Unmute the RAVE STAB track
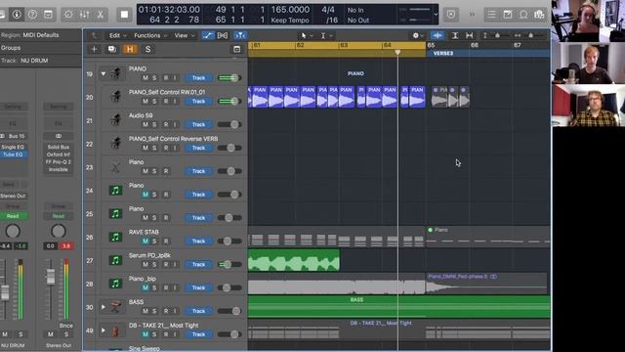This screenshot has width=625, height=352. (x=146, y=242)
